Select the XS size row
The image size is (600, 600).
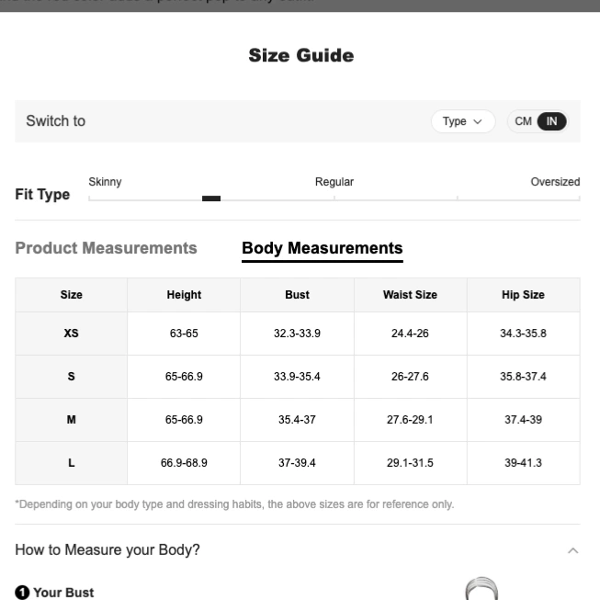[298, 334]
